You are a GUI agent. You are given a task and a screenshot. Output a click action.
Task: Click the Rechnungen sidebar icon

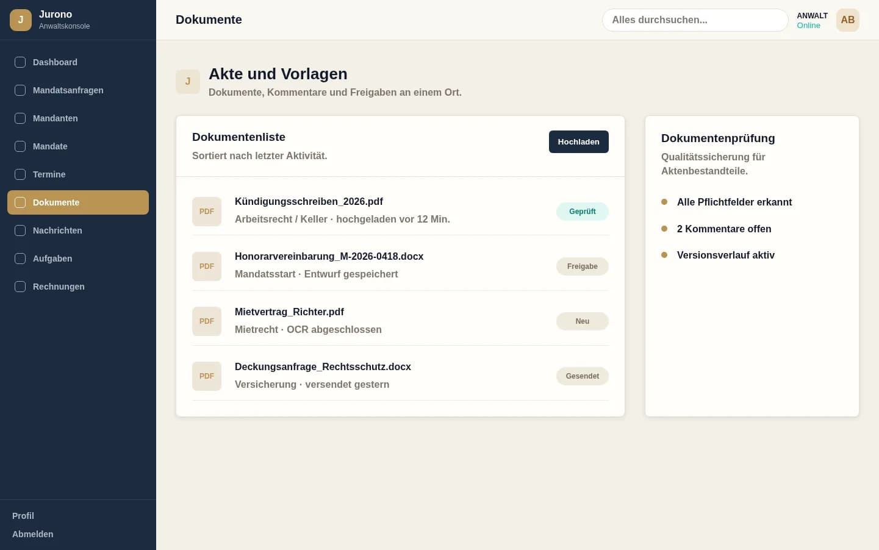coord(20,287)
